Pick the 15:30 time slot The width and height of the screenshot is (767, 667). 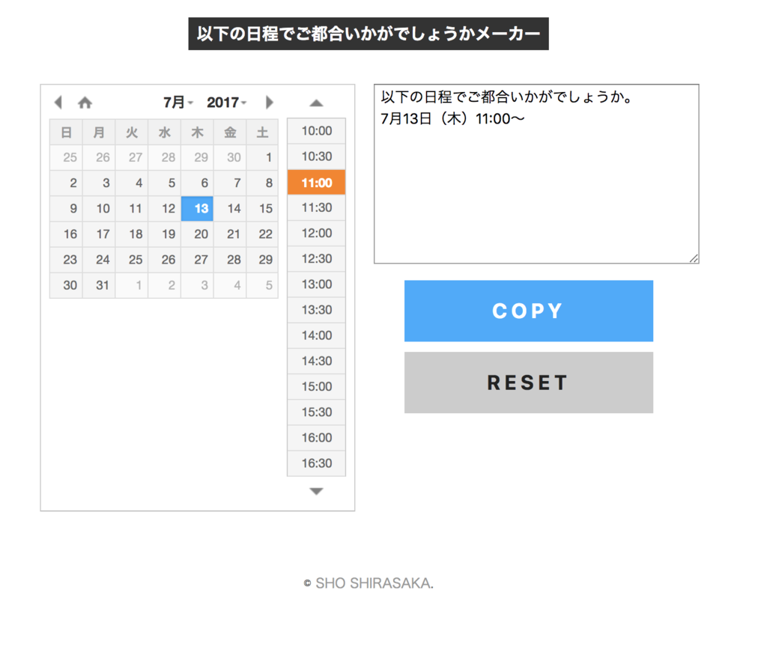point(317,412)
